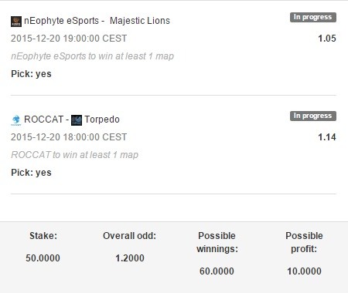Click Pick: yes under nEophyte match
The image size is (348, 293).
point(31,74)
